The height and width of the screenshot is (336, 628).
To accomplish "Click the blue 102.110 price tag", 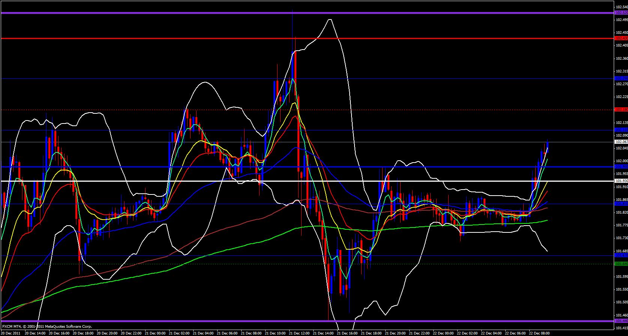I will click(621, 130).
